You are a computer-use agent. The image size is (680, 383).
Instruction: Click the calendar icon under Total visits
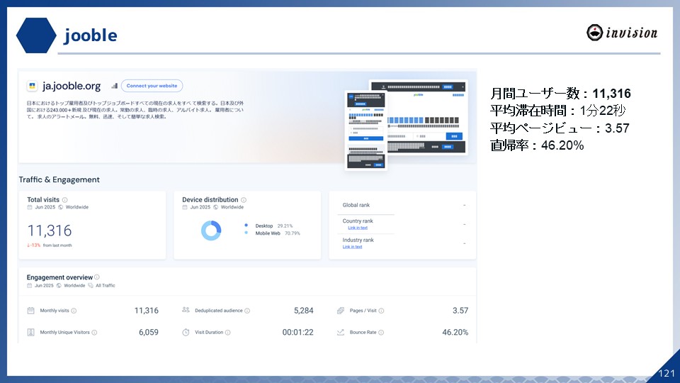(30, 207)
